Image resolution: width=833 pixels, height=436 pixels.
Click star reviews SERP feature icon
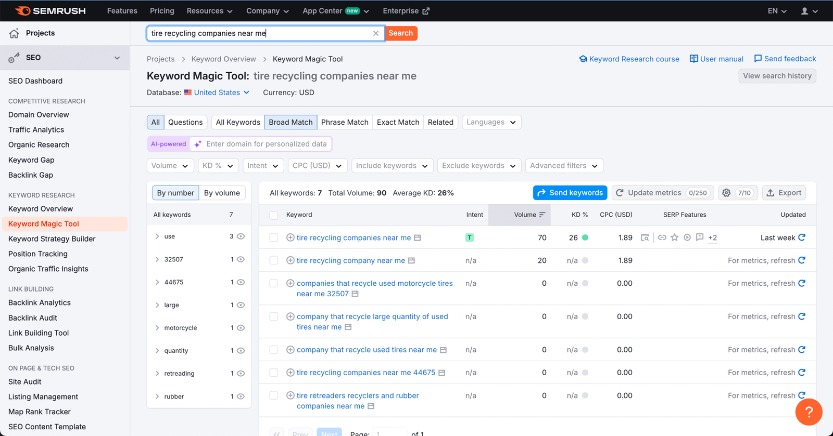675,237
